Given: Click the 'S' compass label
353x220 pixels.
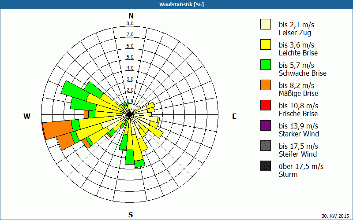Looking at the screenshot, I should [x=131, y=215].
